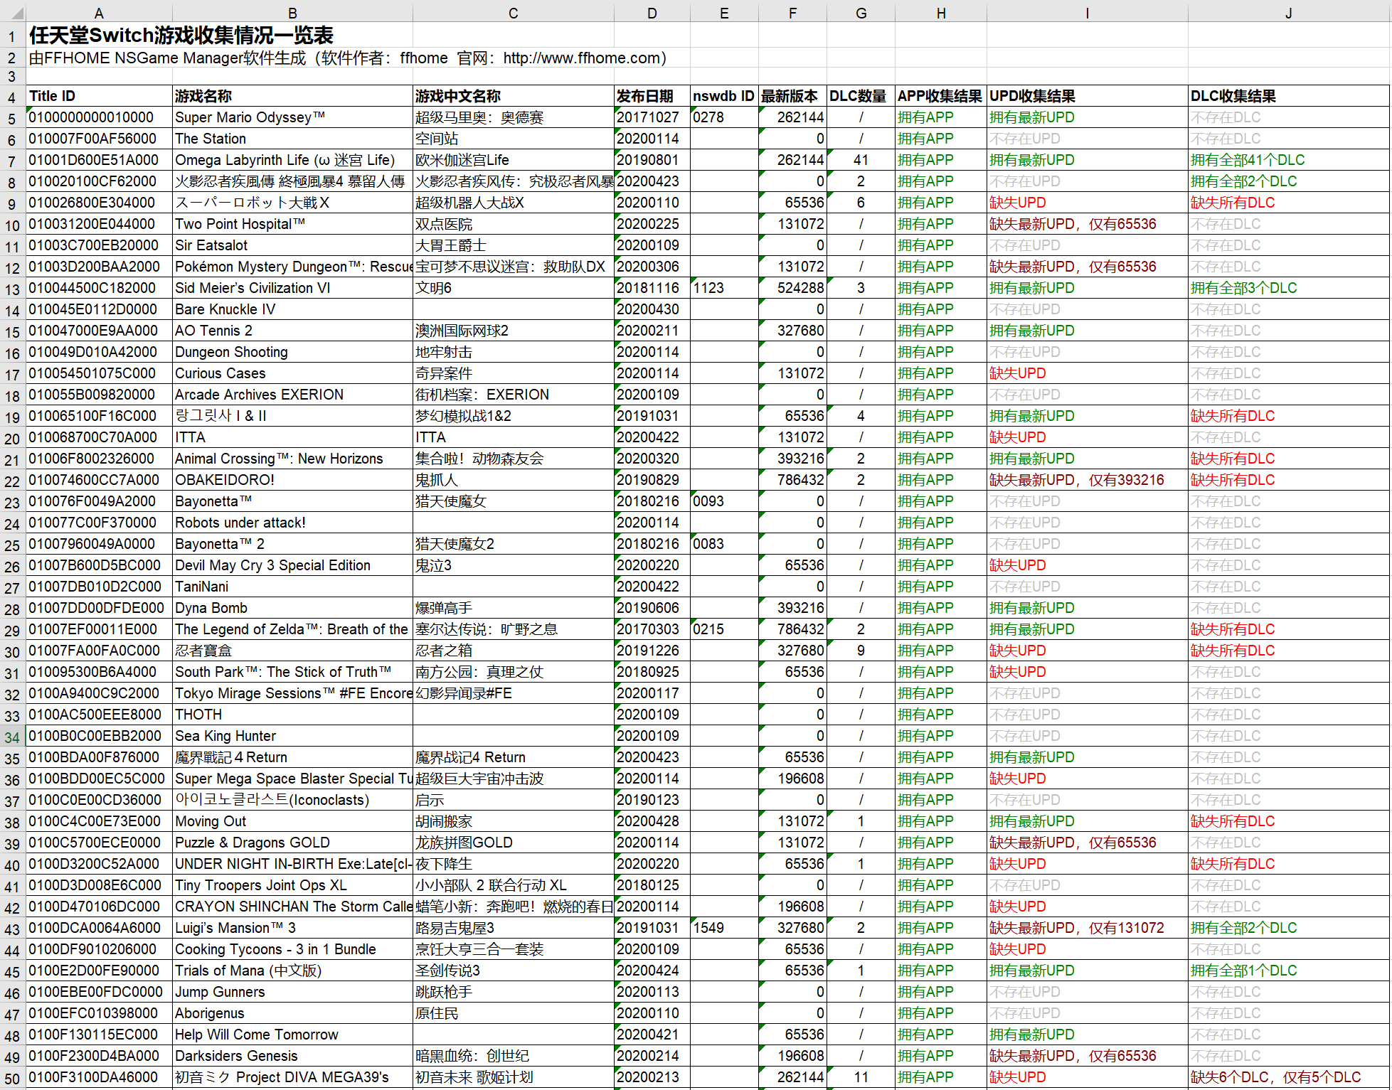
Task: Select the Bayonetta™ 2 cell
Action: pyautogui.click(x=293, y=544)
